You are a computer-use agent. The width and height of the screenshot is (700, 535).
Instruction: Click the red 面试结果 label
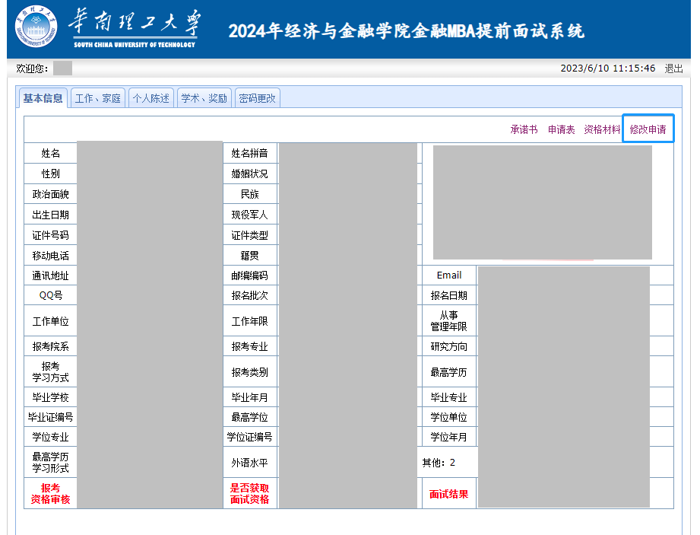coord(449,493)
